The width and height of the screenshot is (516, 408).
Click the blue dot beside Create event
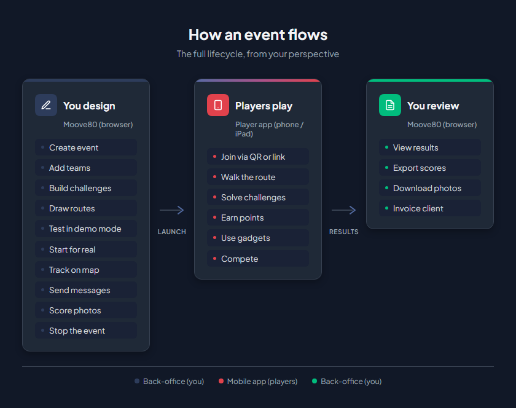coord(42,147)
